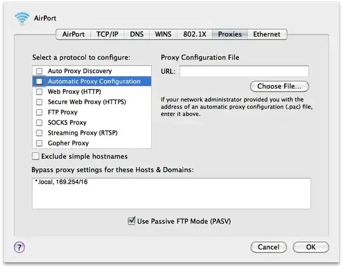Toggle the Gopher Proxy checkbox

tap(39, 143)
